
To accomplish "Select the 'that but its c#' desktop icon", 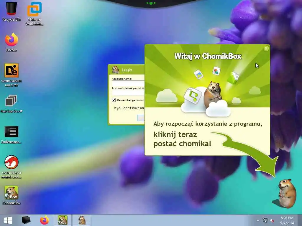I will (x=12, y=104).
